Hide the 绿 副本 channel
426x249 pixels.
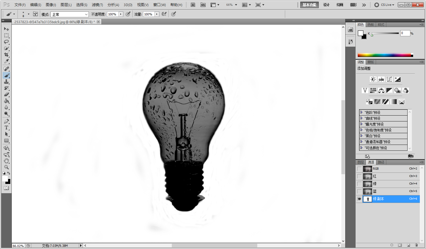pos(359,199)
